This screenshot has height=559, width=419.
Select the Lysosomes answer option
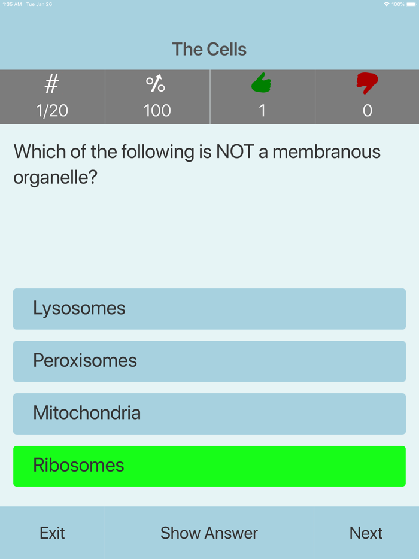coord(209,309)
